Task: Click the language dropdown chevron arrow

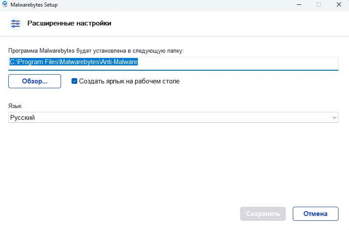Action: (x=335, y=118)
